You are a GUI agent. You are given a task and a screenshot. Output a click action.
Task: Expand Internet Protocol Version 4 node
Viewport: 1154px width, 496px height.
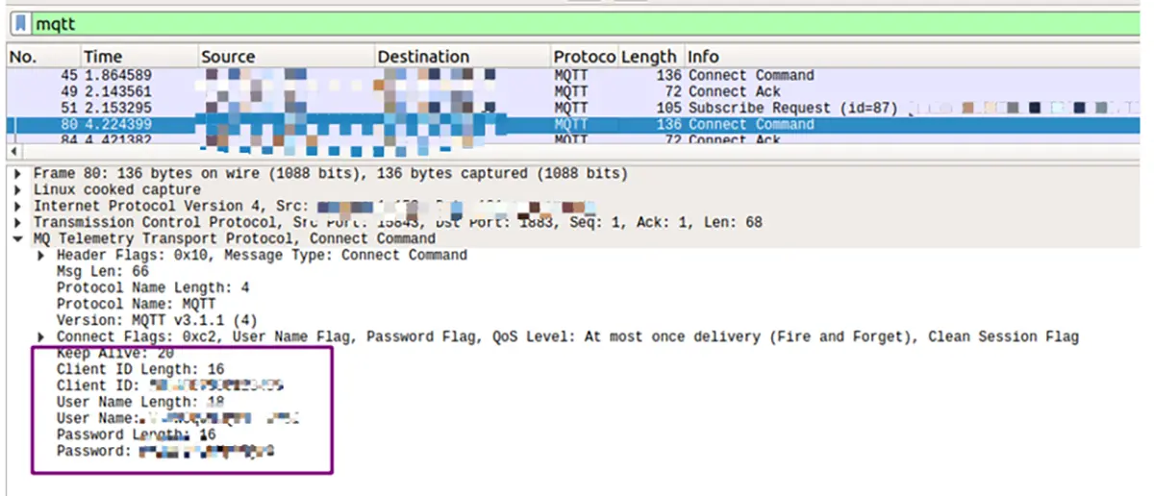[17, 207]
